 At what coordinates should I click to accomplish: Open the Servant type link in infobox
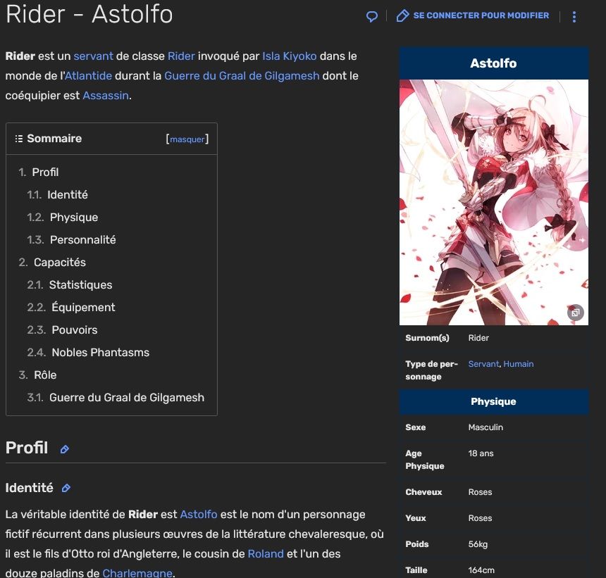(x=483, y=364)
